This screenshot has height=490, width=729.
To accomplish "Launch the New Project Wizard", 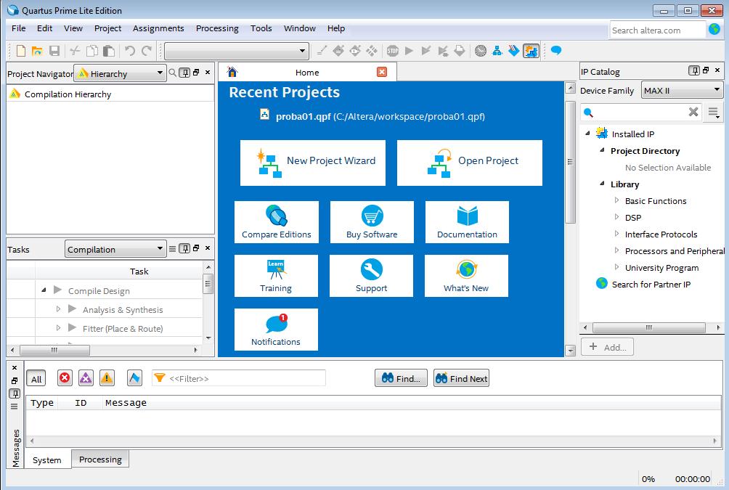I will coord(313,163).
